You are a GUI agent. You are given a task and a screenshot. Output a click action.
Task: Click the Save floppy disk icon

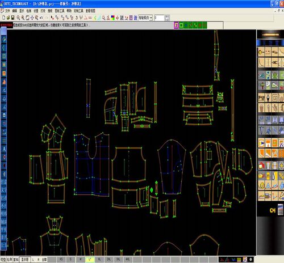coord(12,18)
